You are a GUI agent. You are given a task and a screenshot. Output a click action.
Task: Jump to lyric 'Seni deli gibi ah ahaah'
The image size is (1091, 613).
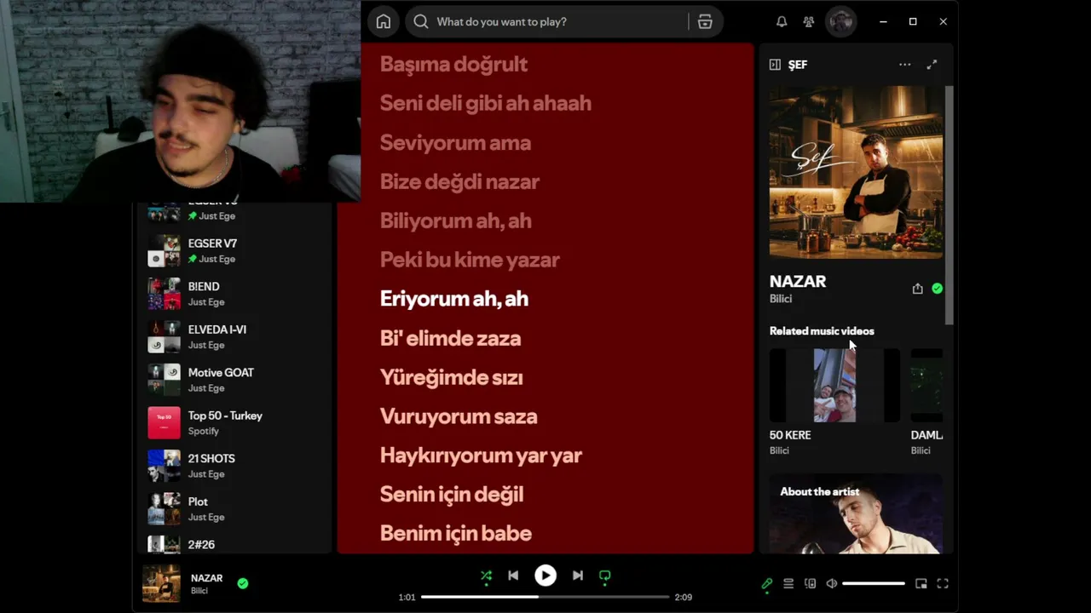486,103
